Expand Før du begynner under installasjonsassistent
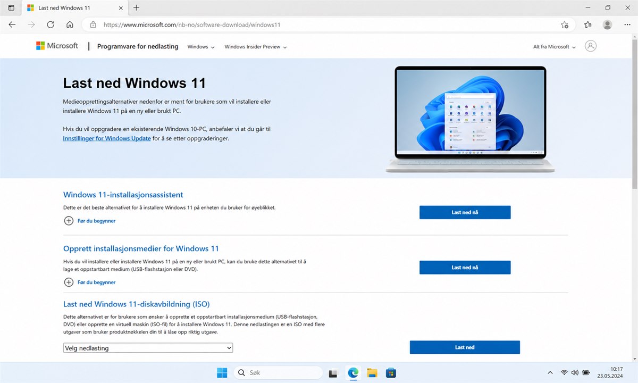The image size is (638, 383). [89, 221]
